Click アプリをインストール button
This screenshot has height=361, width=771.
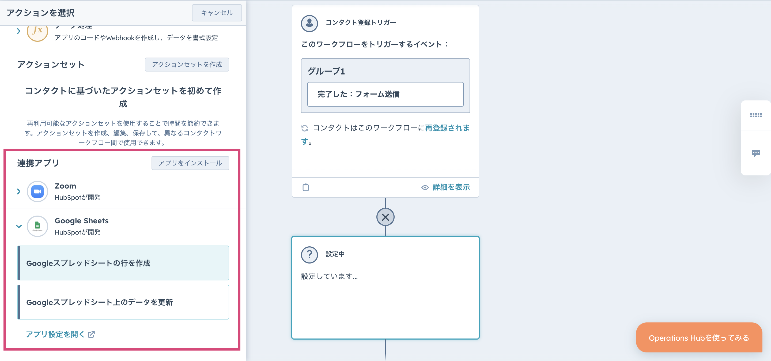click(x=190, y=163)
